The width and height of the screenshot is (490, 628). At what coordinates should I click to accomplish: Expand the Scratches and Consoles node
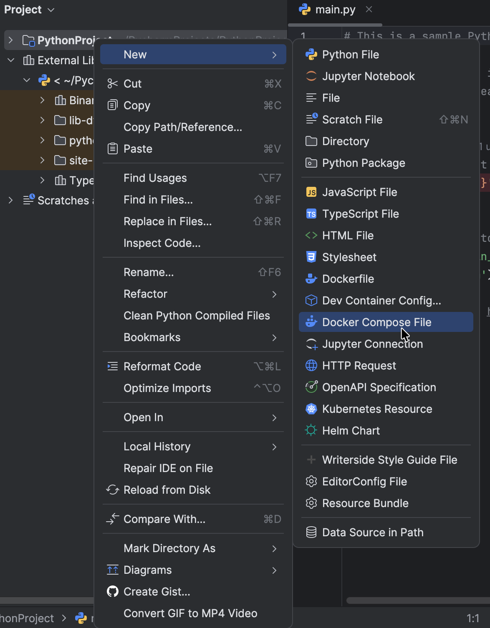pos(11,200)
